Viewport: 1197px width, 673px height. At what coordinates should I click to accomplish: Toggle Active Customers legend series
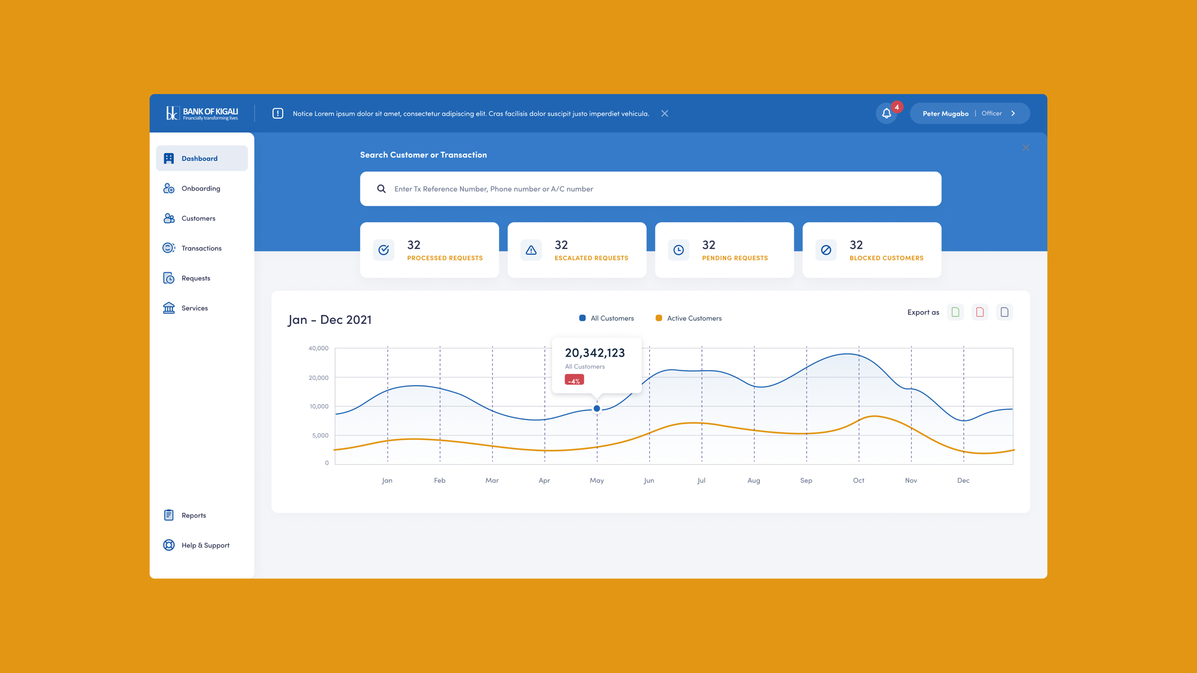688,318
